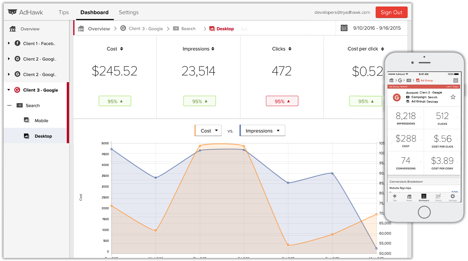Click the Overview home icon in sidebar

[13, 29]
